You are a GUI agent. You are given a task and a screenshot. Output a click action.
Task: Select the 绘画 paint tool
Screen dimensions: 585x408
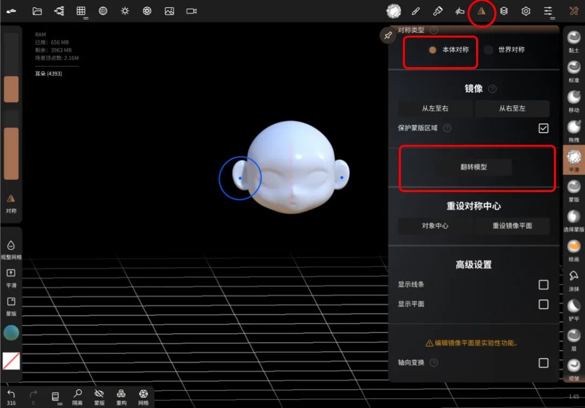(574, 251)
